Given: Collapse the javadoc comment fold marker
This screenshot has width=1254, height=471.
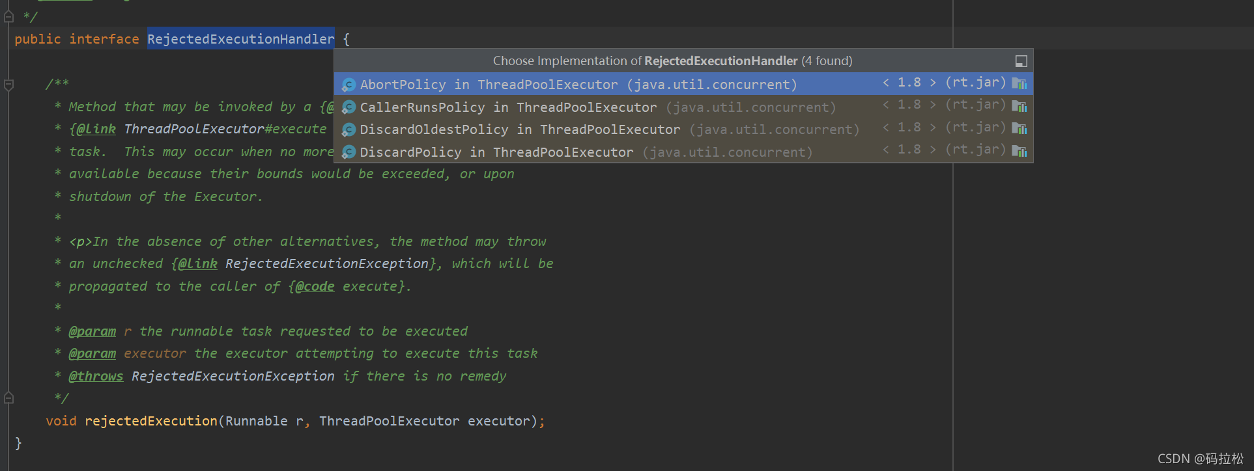Looking at the screenshot, I should point(8,85).
